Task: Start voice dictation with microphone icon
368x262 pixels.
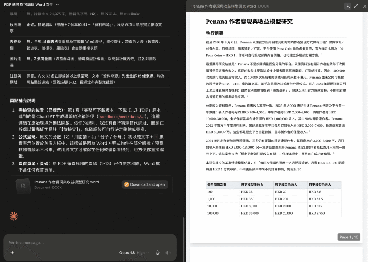Action: (158, 253)
